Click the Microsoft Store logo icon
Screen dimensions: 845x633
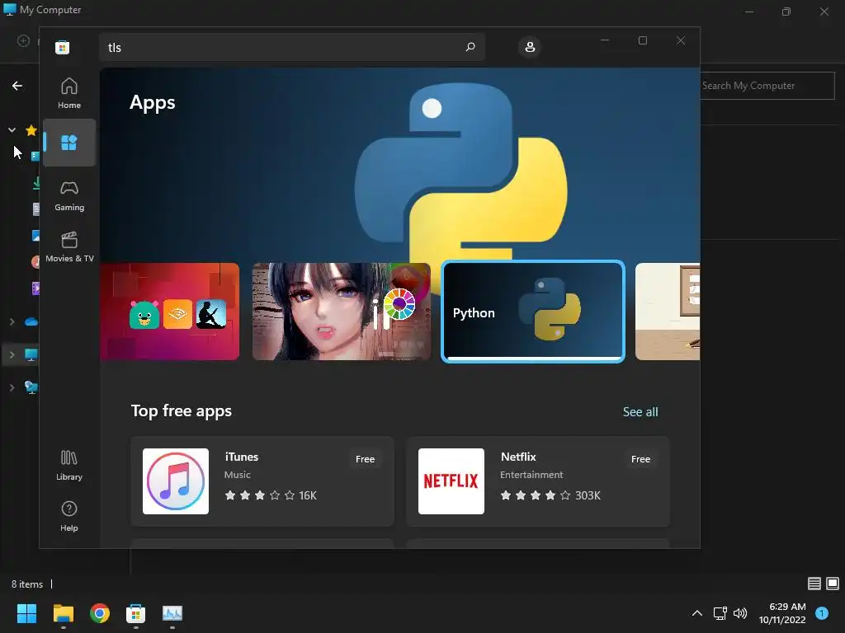tap(63, 47)
